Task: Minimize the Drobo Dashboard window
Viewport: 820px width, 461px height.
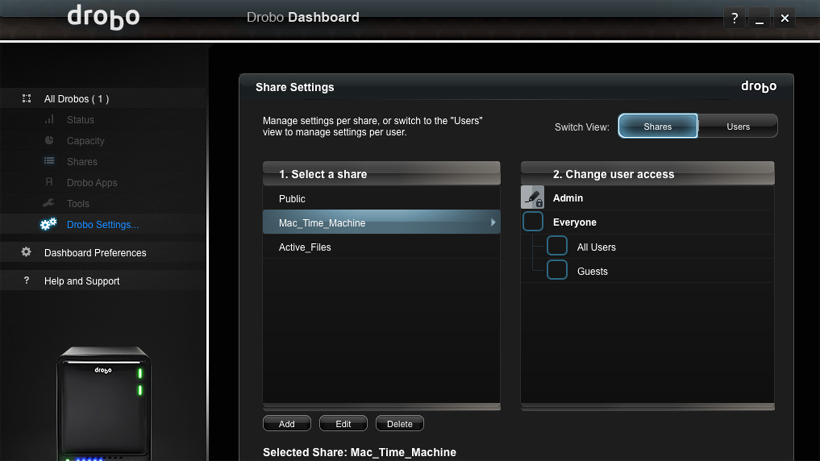Action: coord(759,18)
